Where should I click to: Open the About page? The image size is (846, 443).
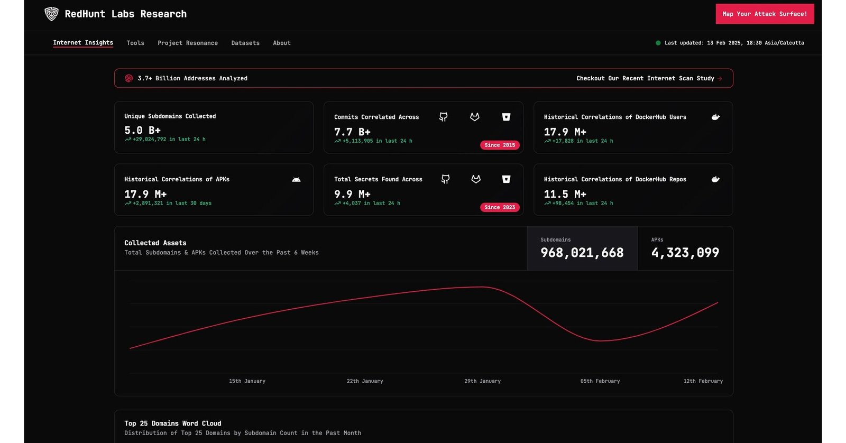(x=282, y=43)
